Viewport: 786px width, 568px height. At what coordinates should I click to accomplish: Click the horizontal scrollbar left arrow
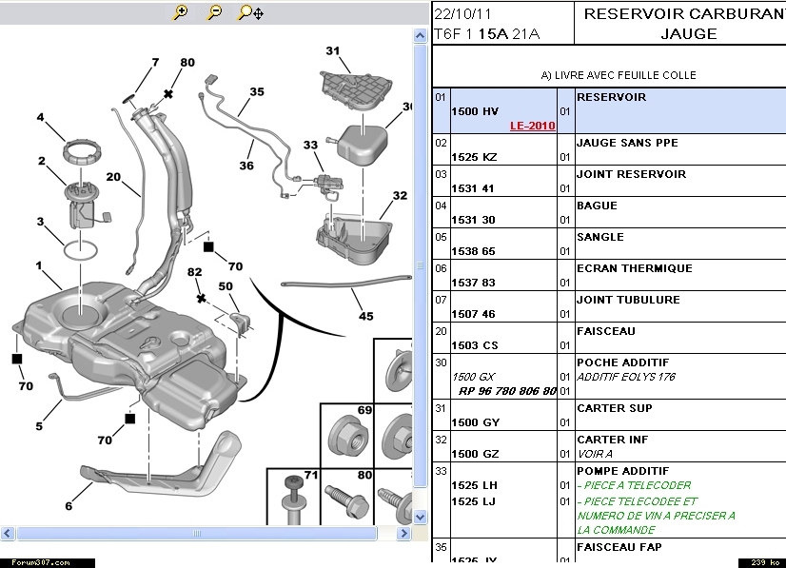point(8,533)
